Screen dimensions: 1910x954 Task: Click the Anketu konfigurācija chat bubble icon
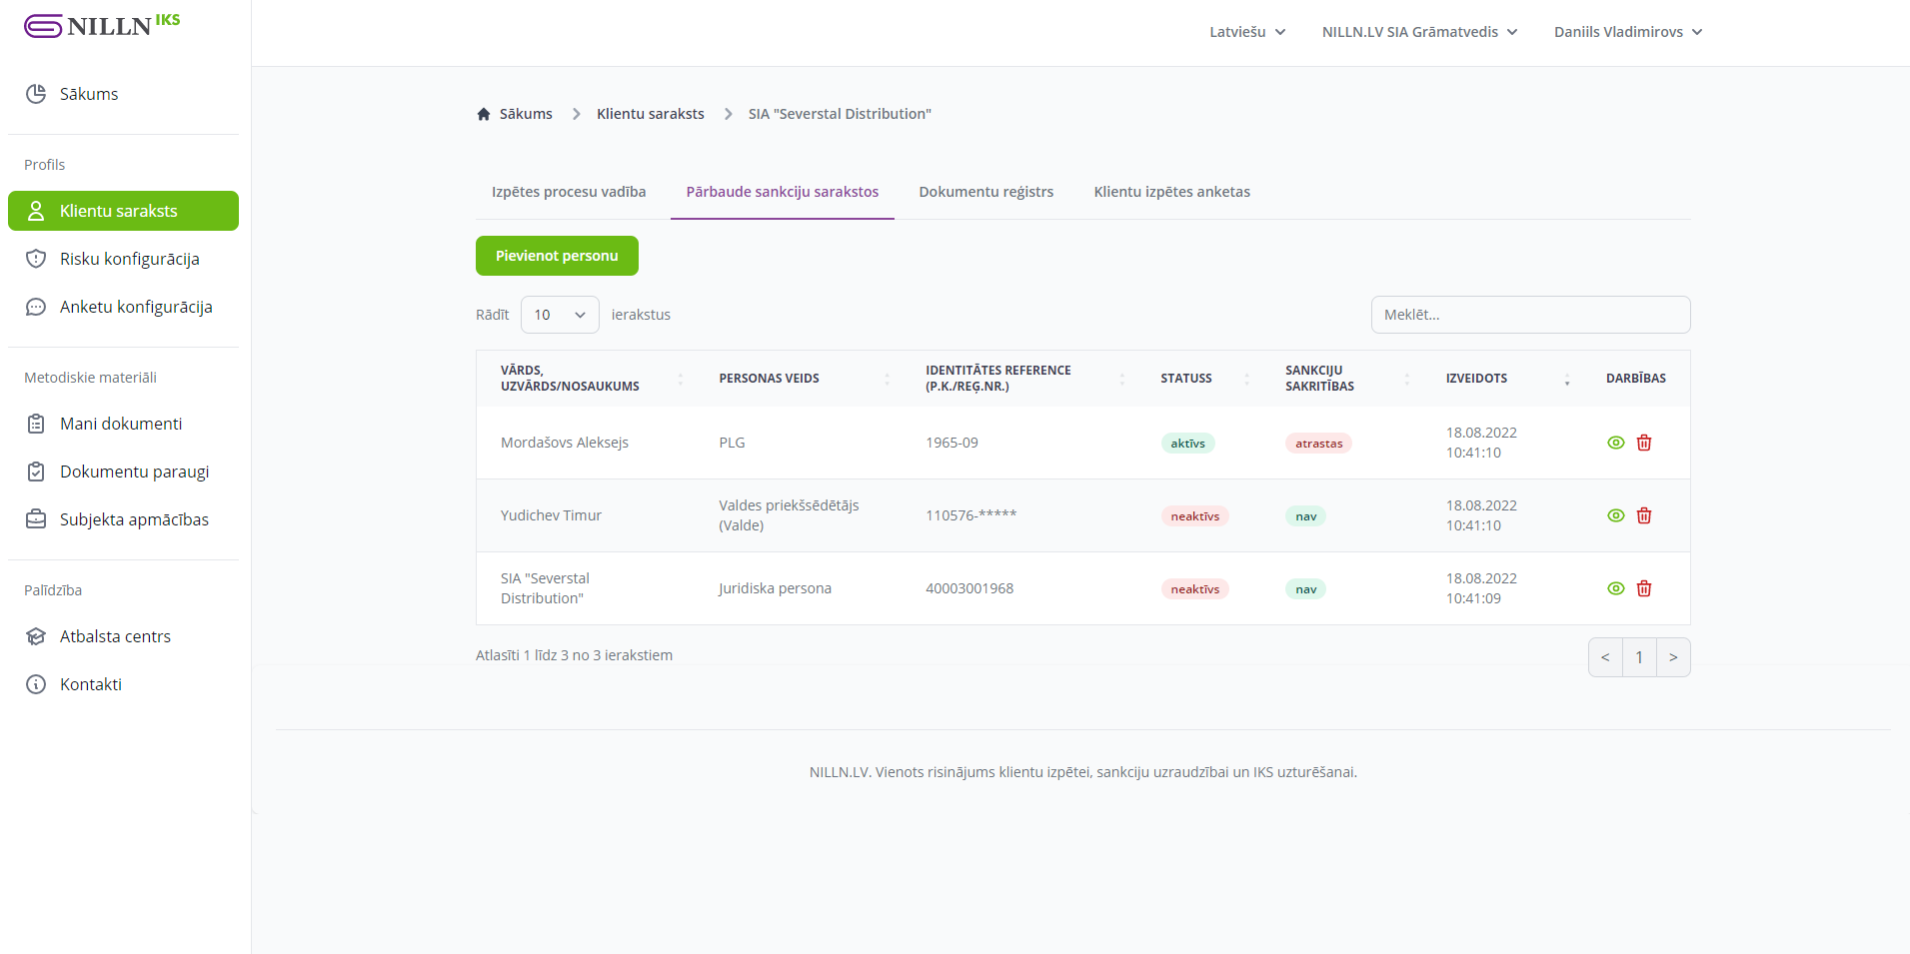[x=36, y=307]
